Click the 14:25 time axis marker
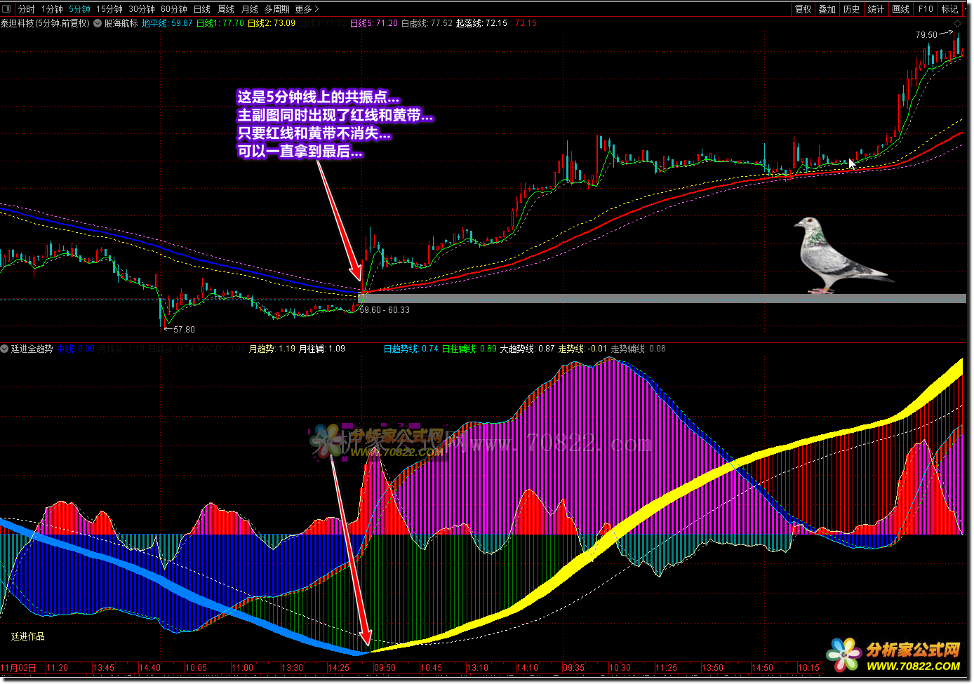The width and height of the screenshot is (974, 684). (x=339, y=668)
